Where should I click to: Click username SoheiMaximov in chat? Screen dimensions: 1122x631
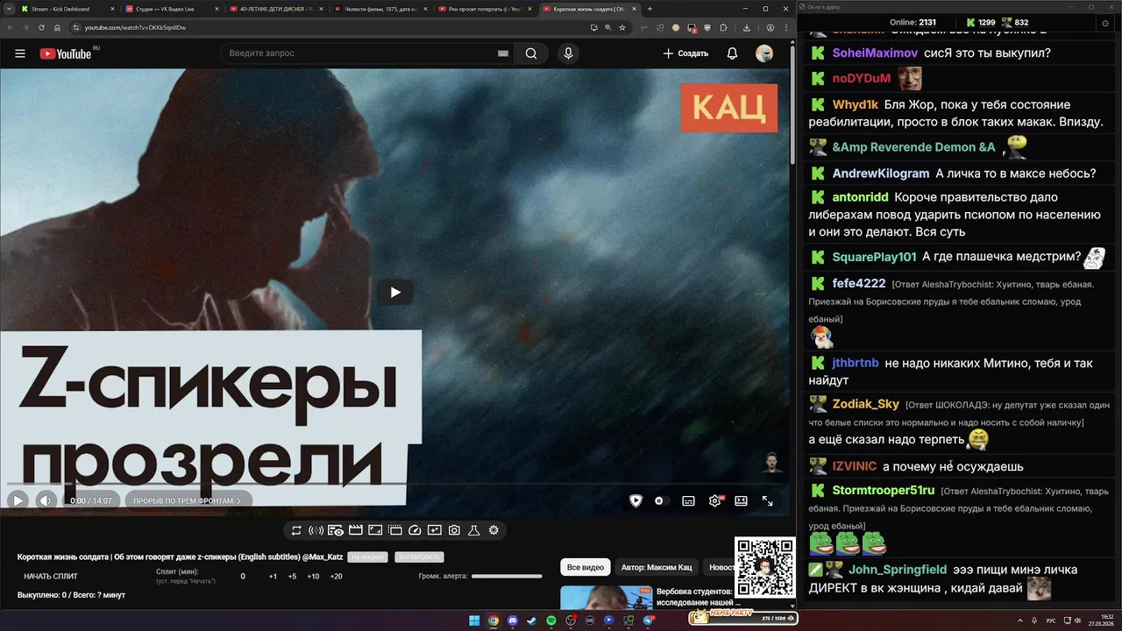coord(875,53)
